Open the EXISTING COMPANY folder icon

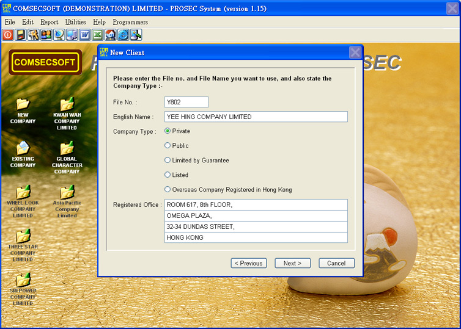click(23, 148)
